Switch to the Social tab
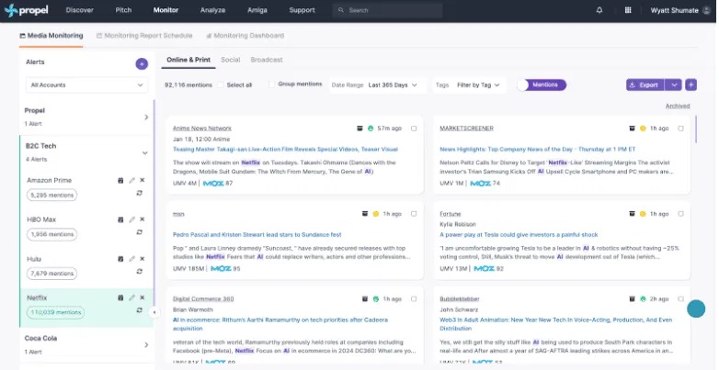Viewport: 719px width, 370px height. click(230, 60)
